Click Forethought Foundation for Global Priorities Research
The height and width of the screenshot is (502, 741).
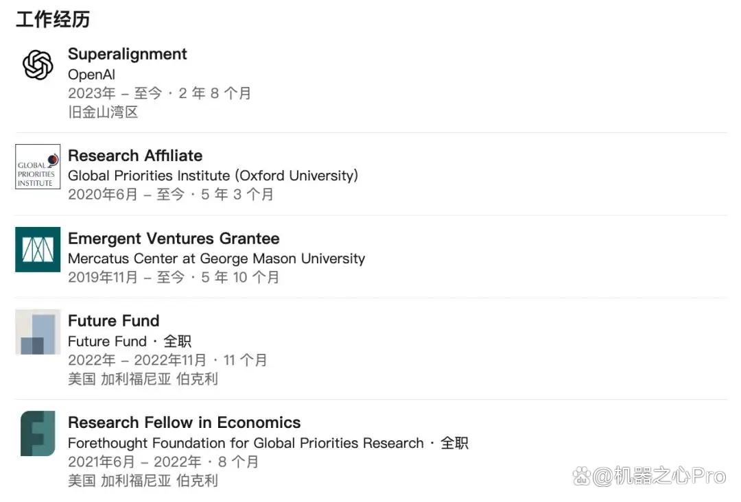(246, 443)
